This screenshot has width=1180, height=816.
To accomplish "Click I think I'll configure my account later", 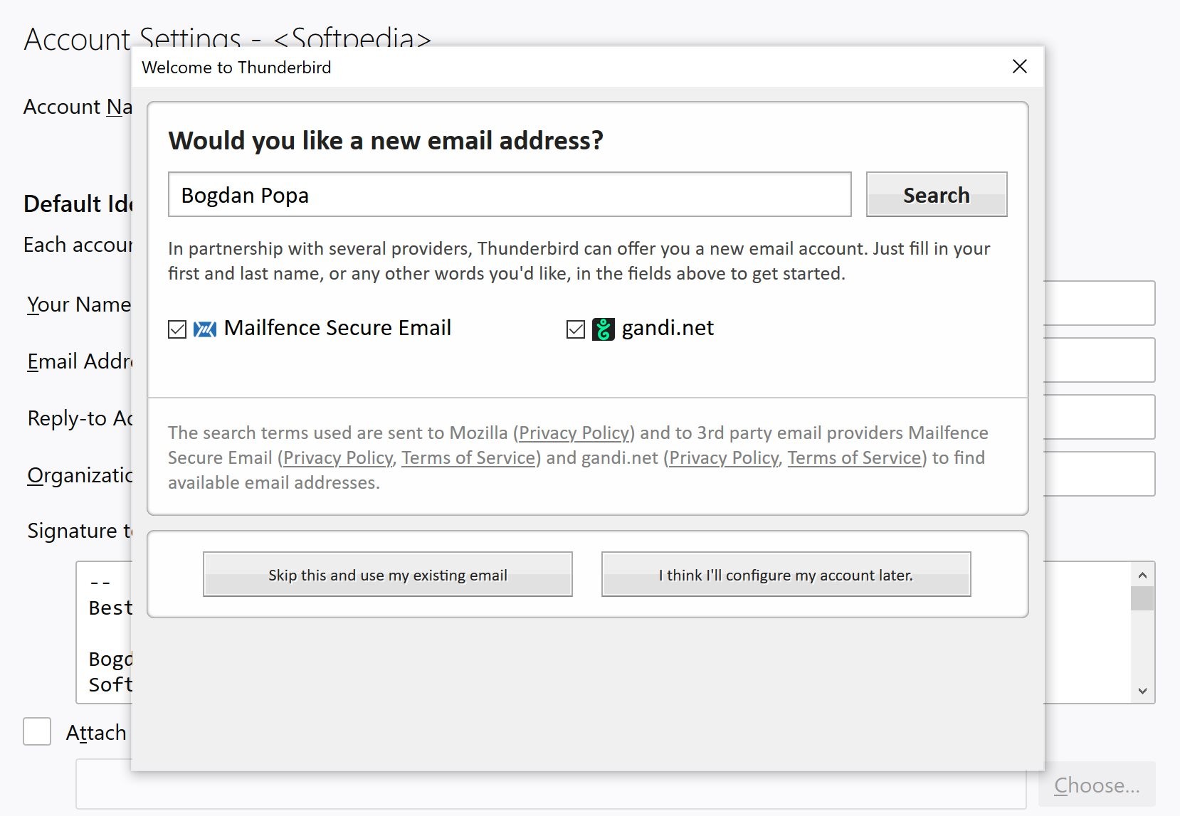I will 785,575.
